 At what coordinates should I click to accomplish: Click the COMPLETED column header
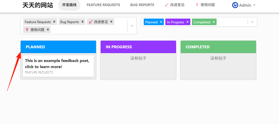pyautogui.click(x=218, y=47)
